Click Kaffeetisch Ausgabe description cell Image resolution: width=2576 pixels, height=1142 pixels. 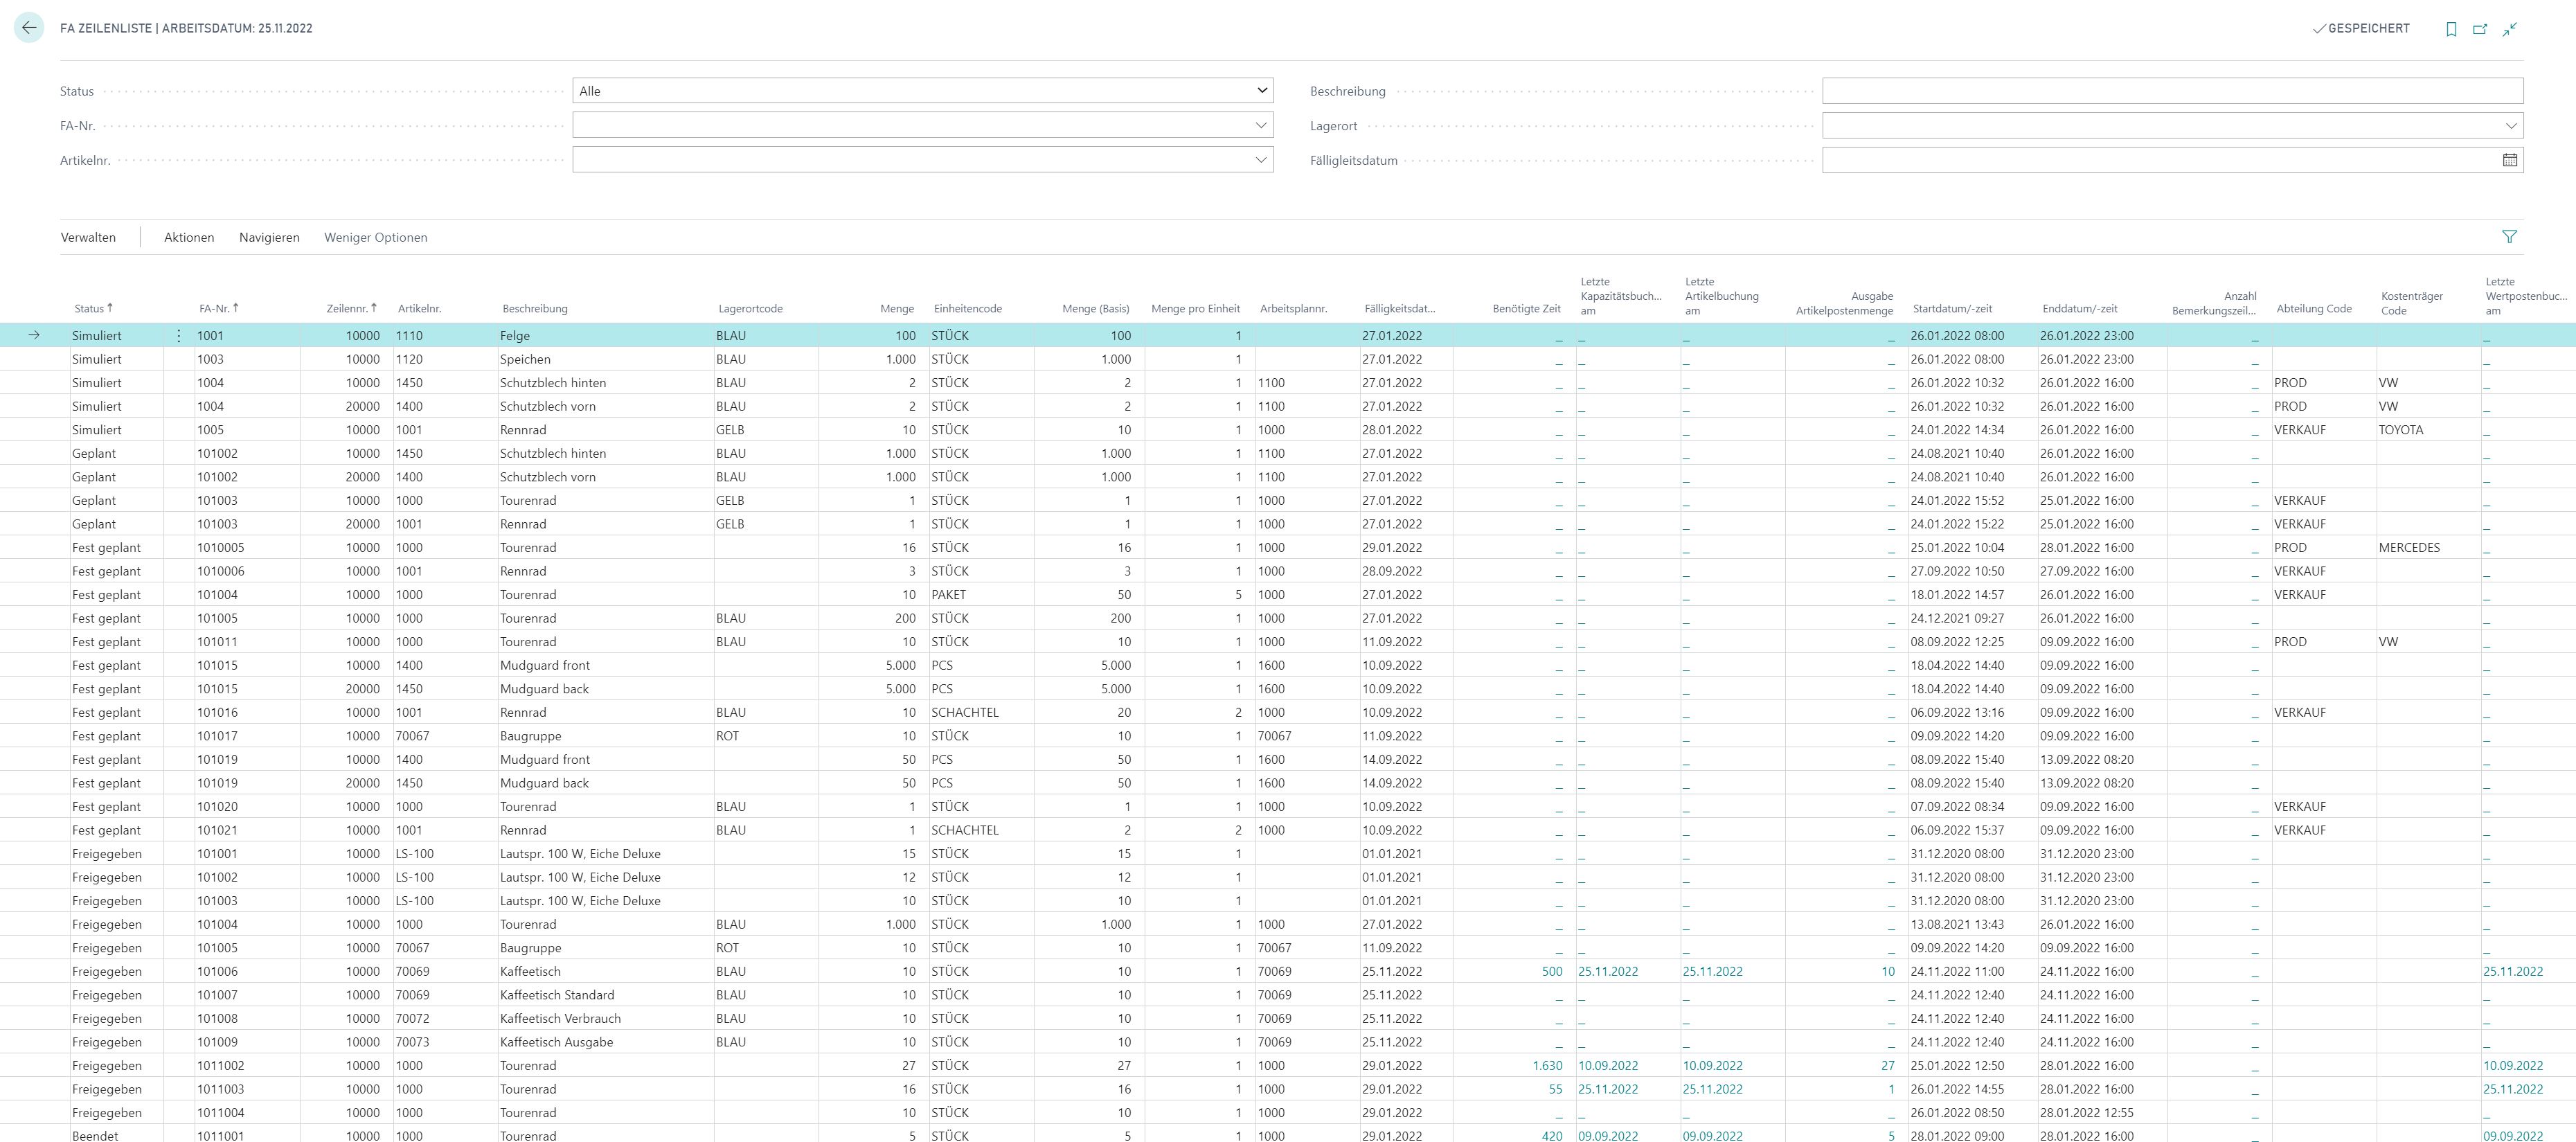pos(606,1042)
